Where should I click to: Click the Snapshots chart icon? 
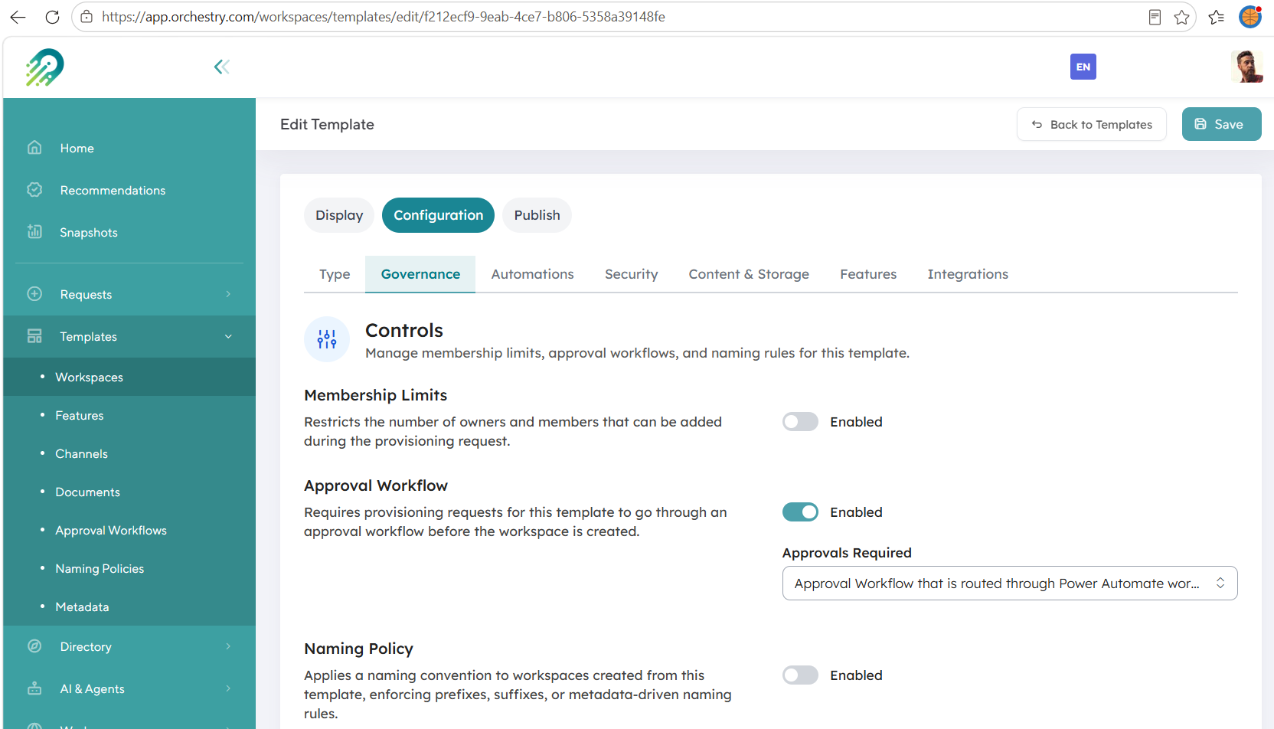34,232
